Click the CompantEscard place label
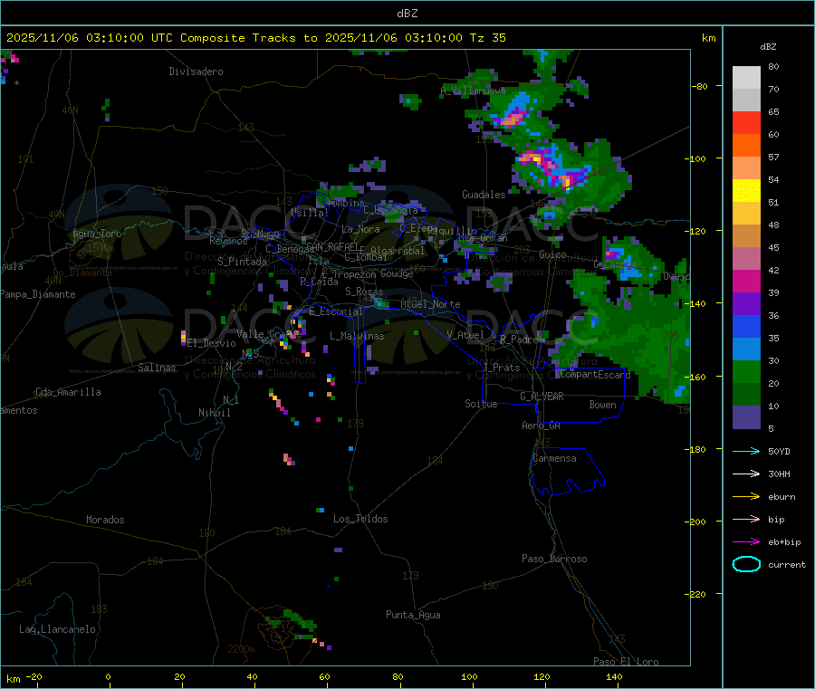Image resolution: width=815 pixels, height=689 pixels. pyautogui.click(x=595, y=375)
